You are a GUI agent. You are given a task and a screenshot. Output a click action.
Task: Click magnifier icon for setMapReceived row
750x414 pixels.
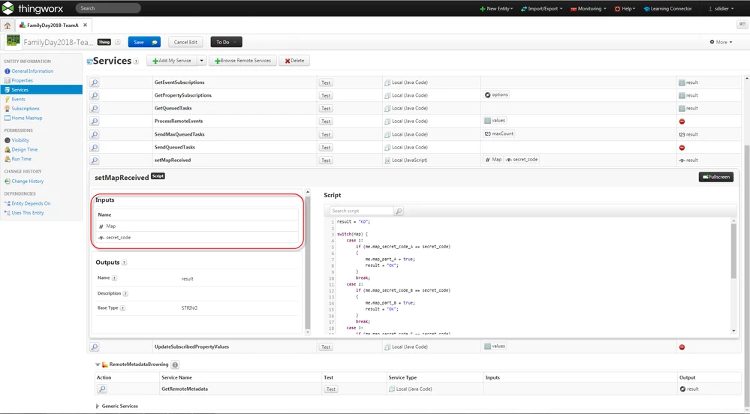coord(95,160)
